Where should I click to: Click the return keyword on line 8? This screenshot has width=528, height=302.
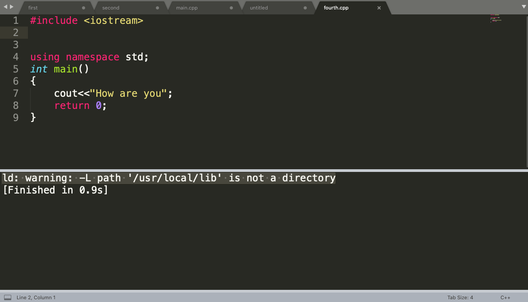tap(72, 105)
